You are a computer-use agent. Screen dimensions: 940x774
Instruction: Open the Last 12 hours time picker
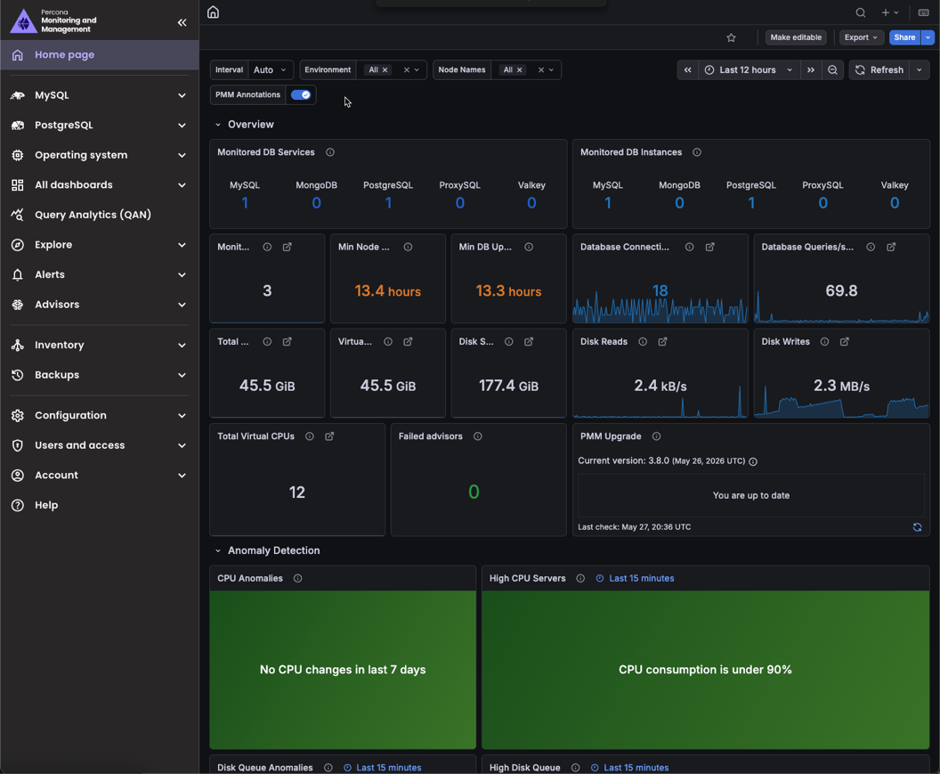pyautogui.click(x=748, y=70)
